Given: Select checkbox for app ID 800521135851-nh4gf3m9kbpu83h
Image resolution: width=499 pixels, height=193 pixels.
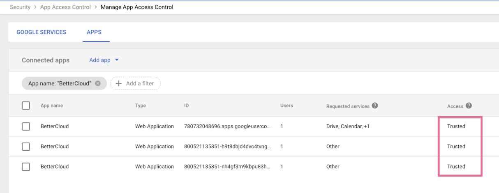Looking at the screenshot, I should pyautogui.click(x=26, y=167).
